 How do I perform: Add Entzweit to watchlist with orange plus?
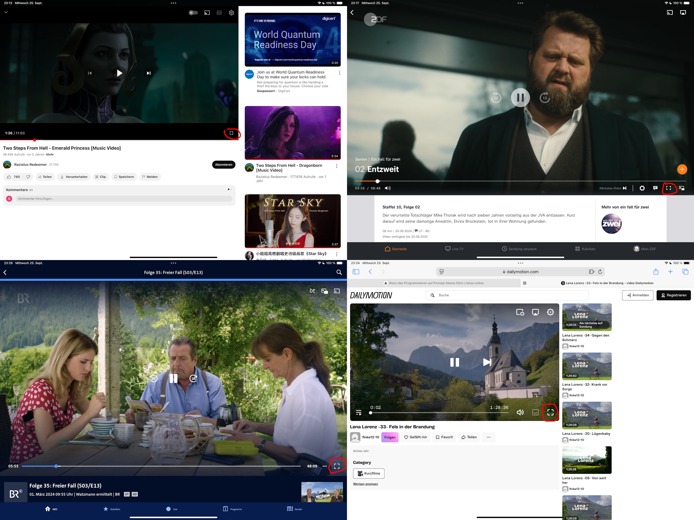(682, 169)
